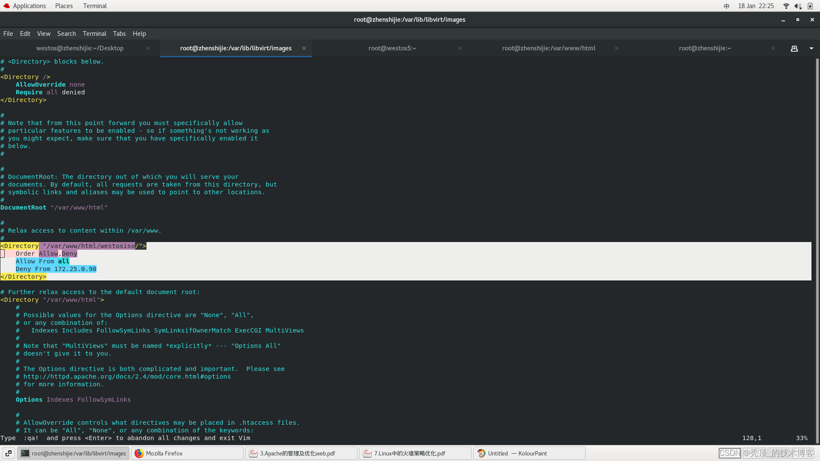This screenshot has height=461, width=820.
Task: Select the root@zhenshijie:/var/lib/libvirt/images tab
Action: 236,48
